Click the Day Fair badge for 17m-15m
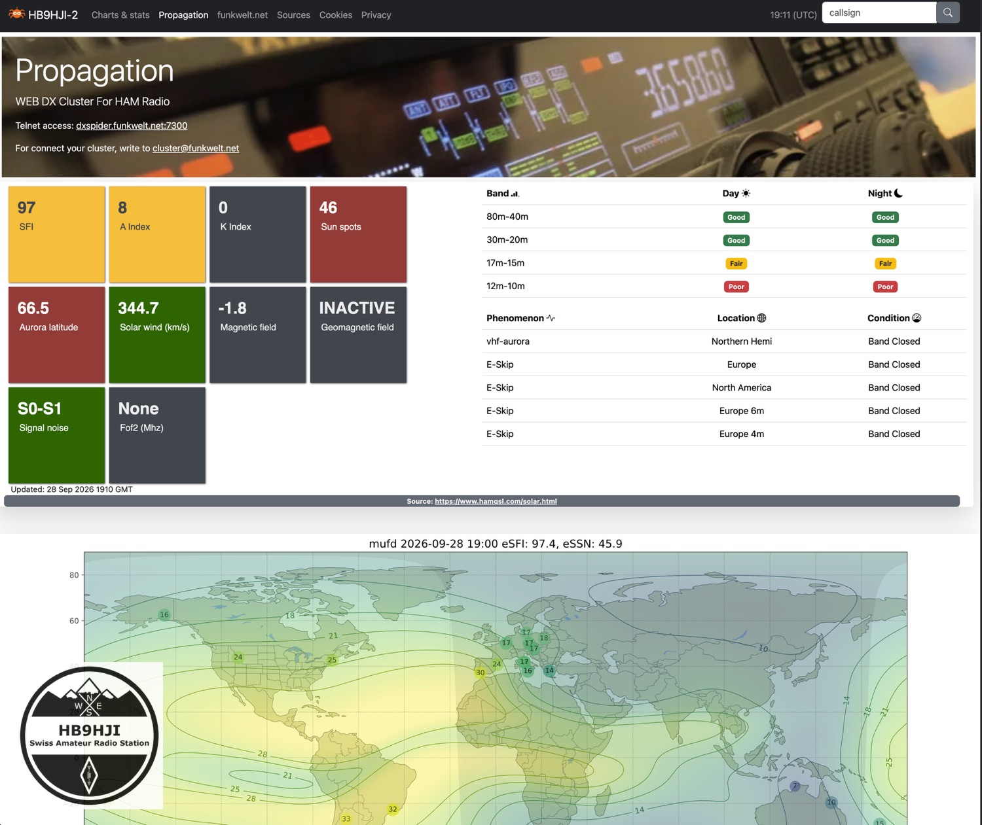 (736, 264)
